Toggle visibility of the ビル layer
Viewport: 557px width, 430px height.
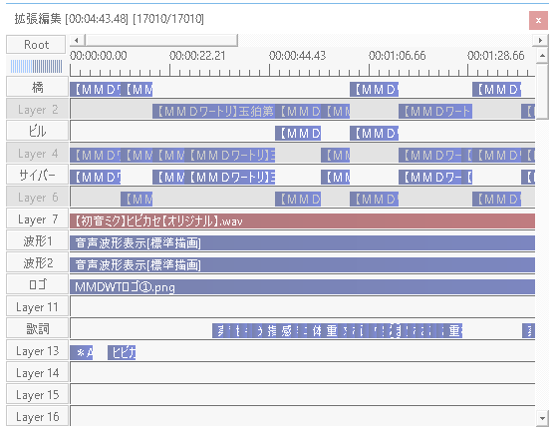37,131
